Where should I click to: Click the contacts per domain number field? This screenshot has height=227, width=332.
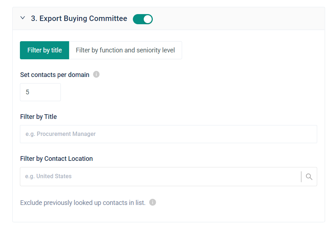click(x=40, y=92)
